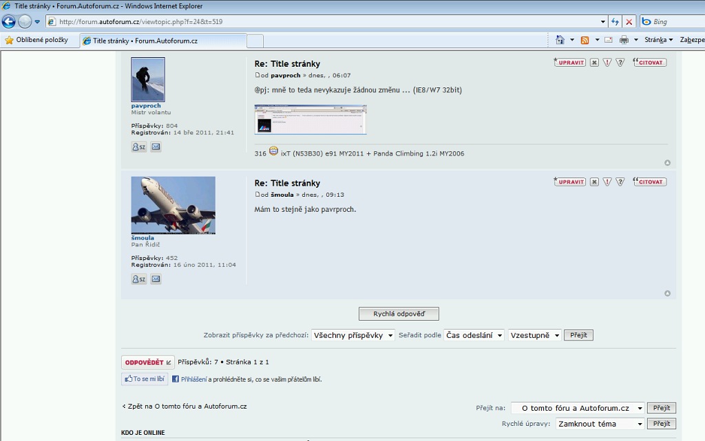
Task: Quote šmoula's post with Citovat
Action: click(650, 182)
